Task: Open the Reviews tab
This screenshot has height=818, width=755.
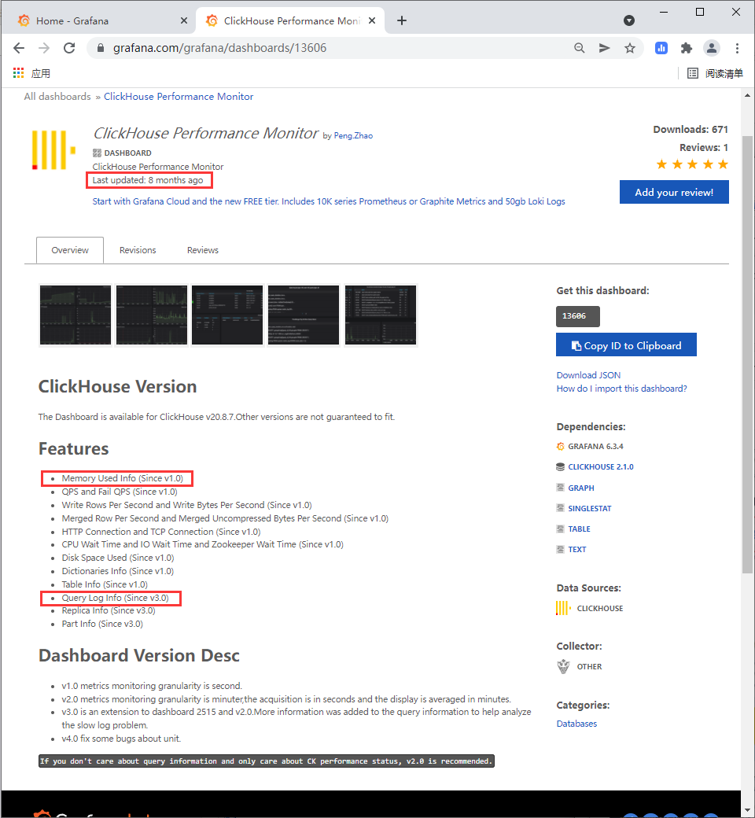Action: (203, 250)
